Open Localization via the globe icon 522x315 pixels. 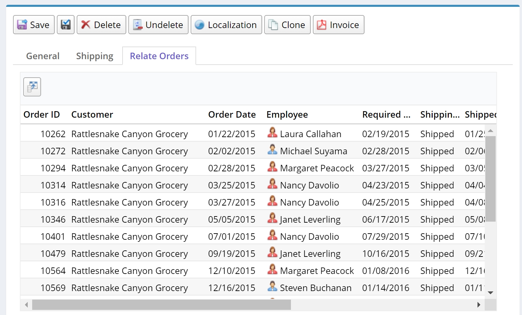pyautogui.click(x=200, y=24)
